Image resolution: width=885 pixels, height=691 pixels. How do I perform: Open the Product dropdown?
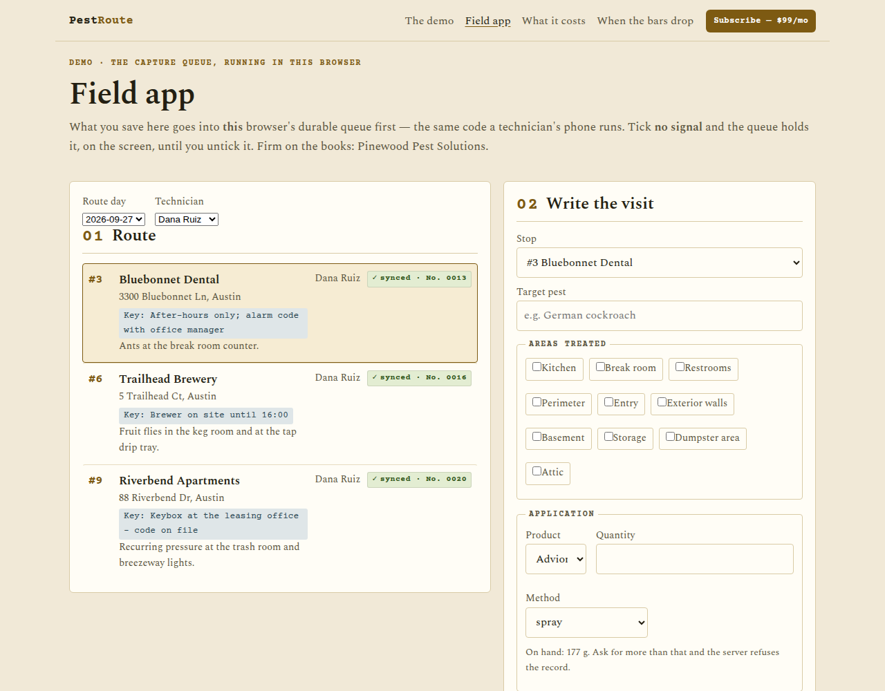(x=556, y=559)
